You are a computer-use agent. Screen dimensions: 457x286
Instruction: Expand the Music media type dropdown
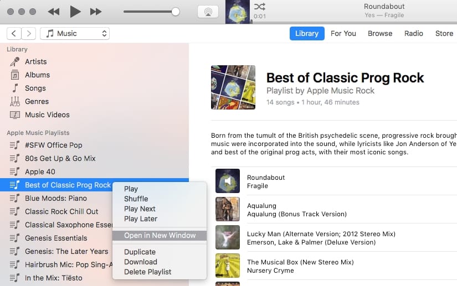point(75,33)
